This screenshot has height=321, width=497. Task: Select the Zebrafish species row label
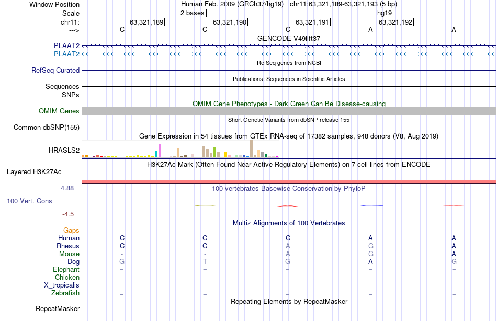click(65, 293)
